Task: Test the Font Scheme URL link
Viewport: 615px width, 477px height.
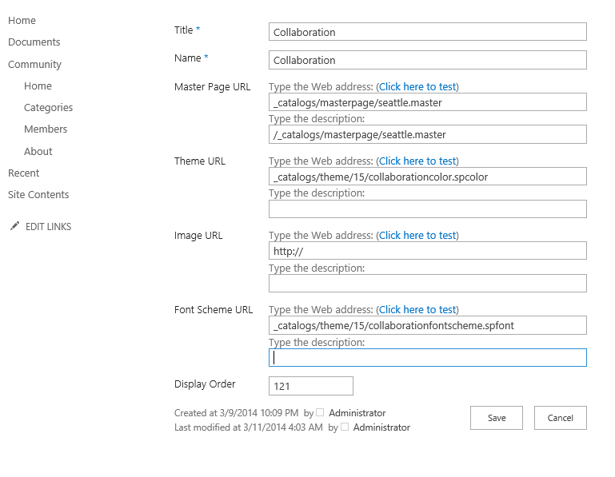Action: [x=417, y=310]
